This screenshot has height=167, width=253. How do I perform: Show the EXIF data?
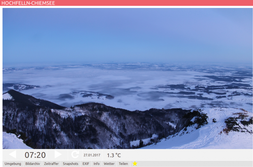(86, 164)
